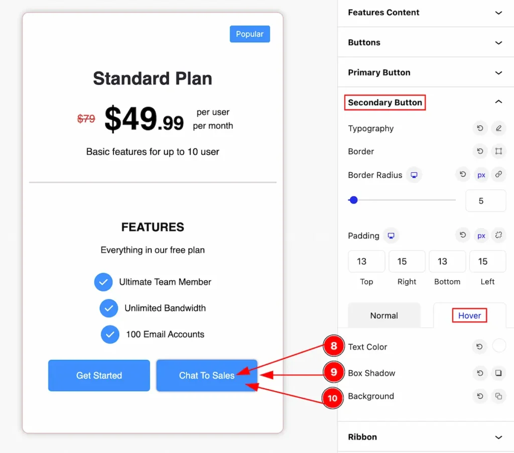The width and height of the screenshot is (514, 453).
Task: Adjust the Border Radius slider handle
Action: 353,200
